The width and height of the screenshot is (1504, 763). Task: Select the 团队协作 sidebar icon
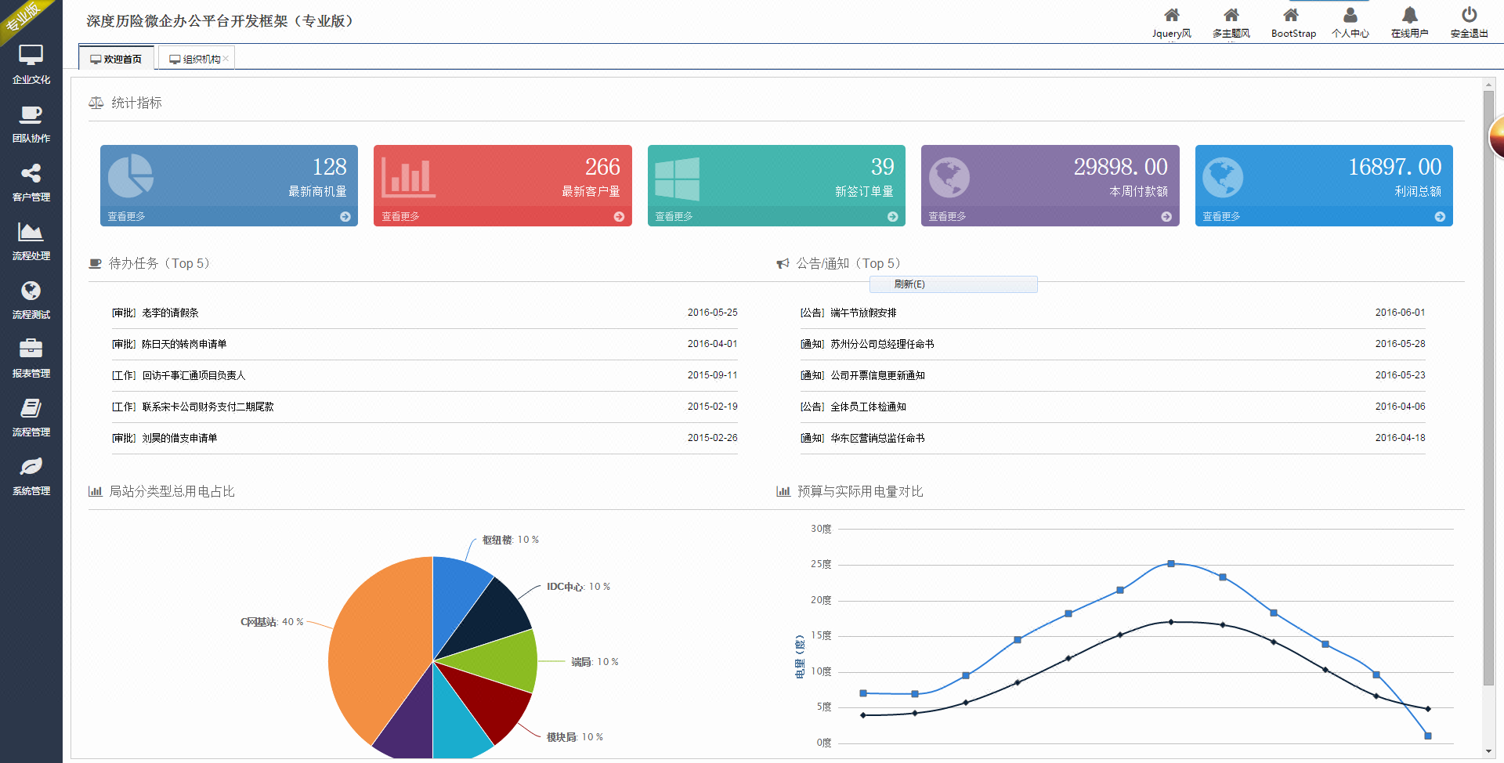tap(31, 123)
